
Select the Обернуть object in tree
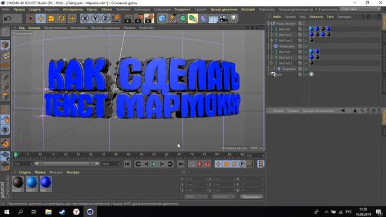286,46
